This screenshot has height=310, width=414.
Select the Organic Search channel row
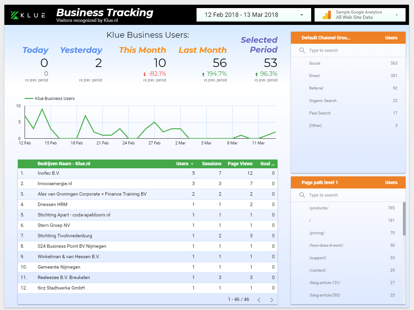pyautogui.click(x=348, y=101)
